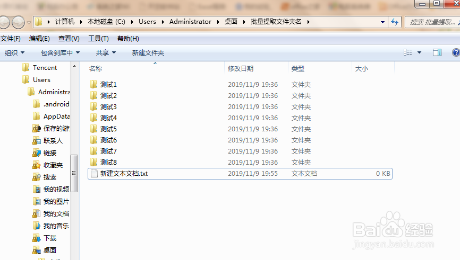Click the 新建文本文档.txt file name

click(124, 174)
